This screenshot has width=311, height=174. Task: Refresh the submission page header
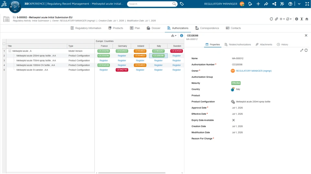271,19
